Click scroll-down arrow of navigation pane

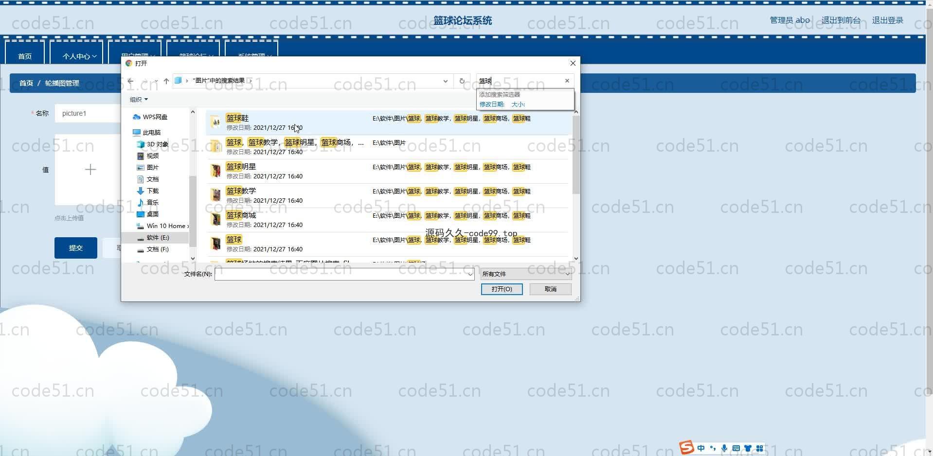coord(193,259)
